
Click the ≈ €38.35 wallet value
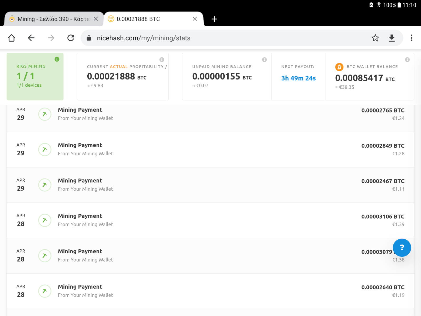click(x=345, y=87)
